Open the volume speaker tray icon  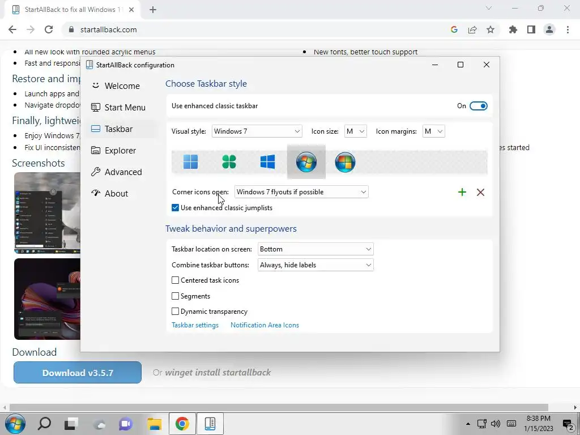click(x=496, y=424)
